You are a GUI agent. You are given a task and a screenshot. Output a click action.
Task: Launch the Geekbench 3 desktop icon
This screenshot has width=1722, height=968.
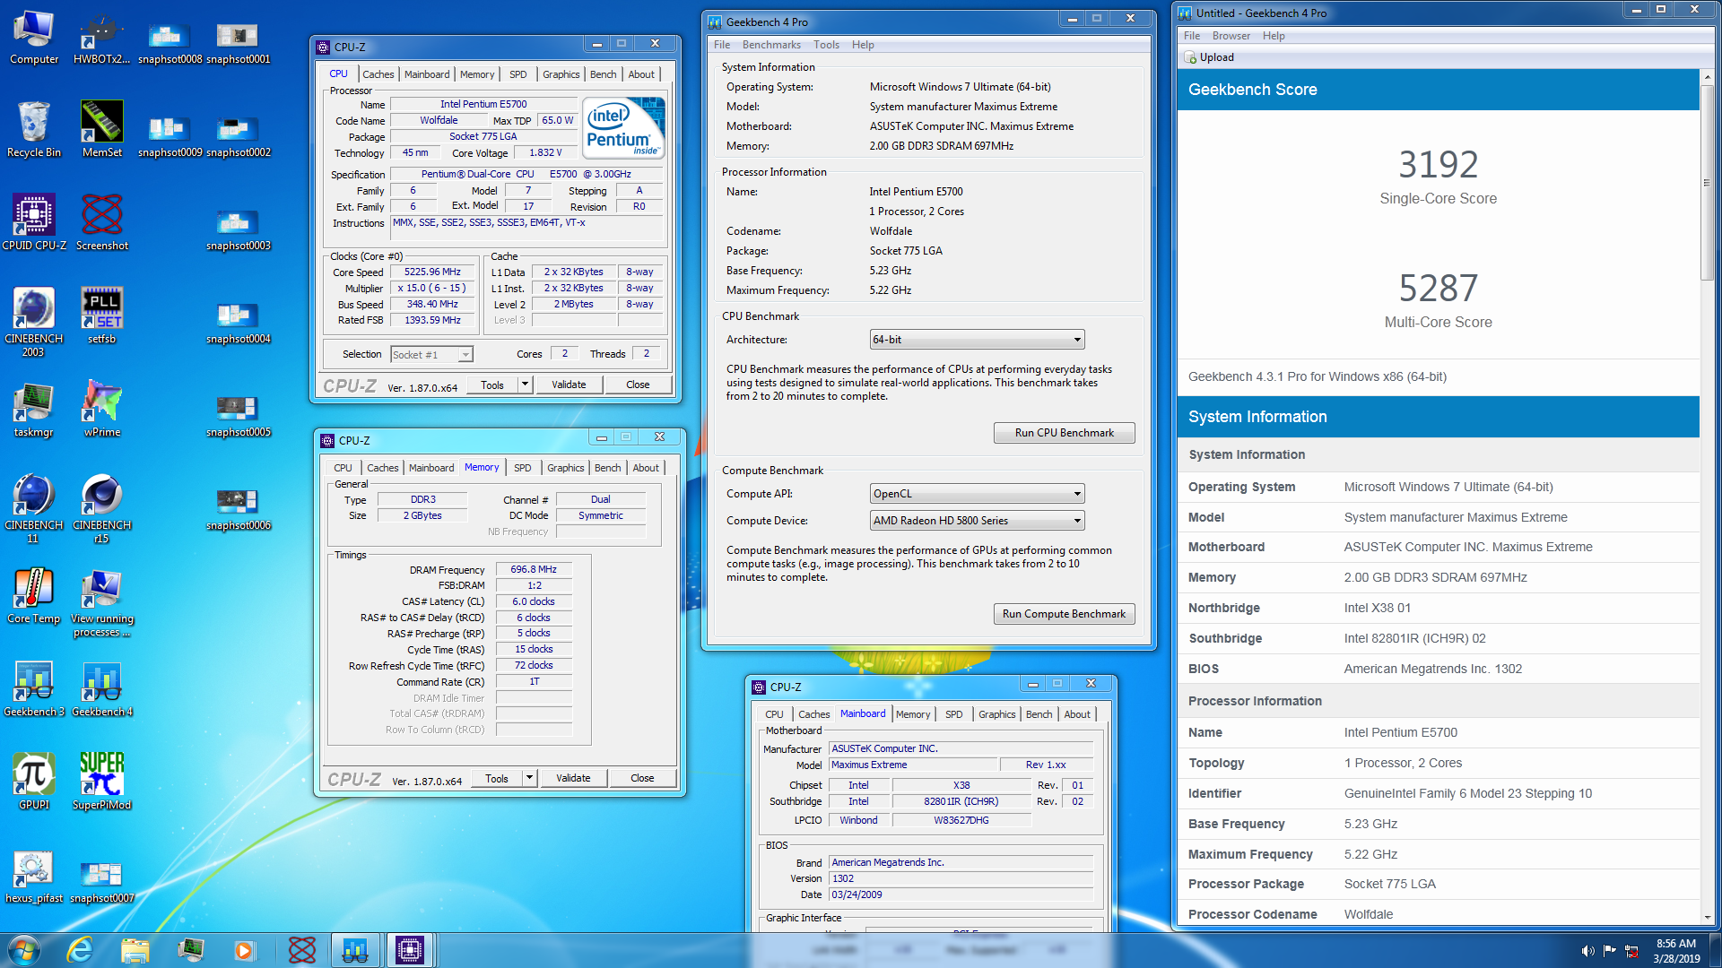coord(34,689)
